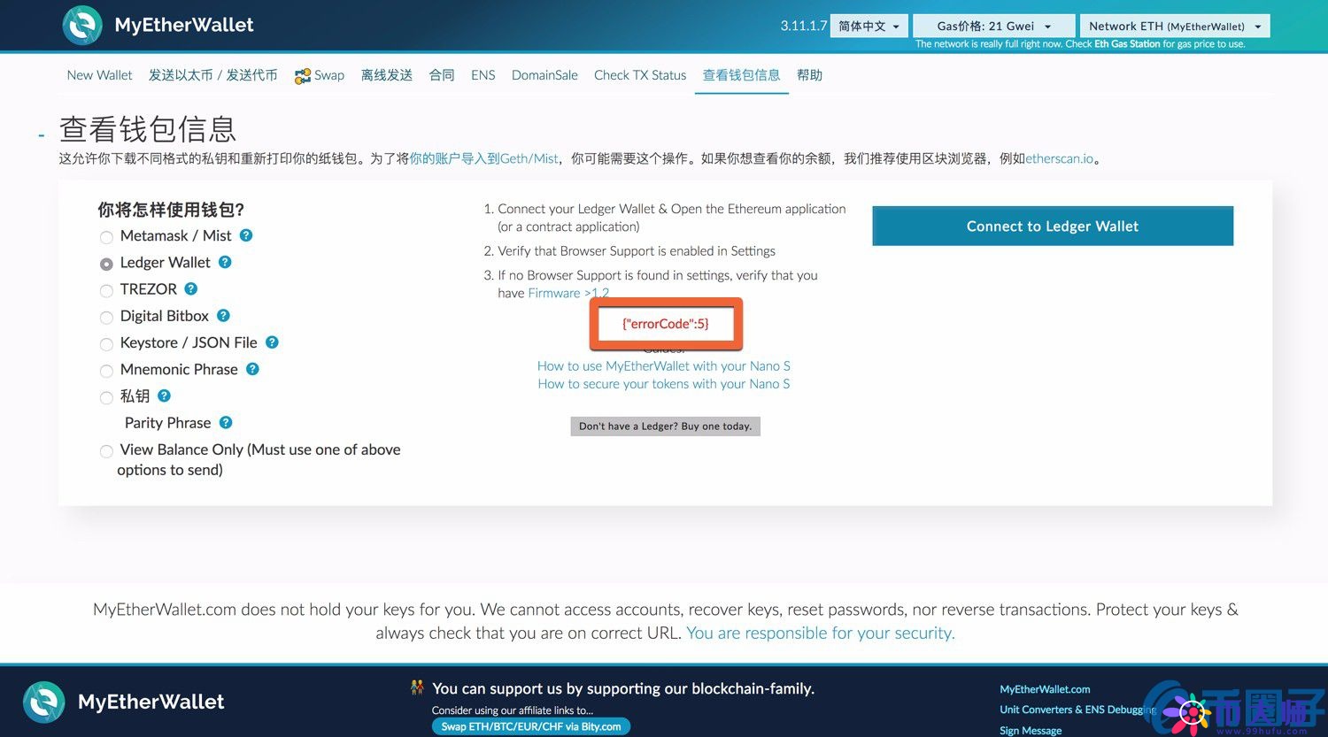Click the 查看钱包信息 page heading

[148, 129]
